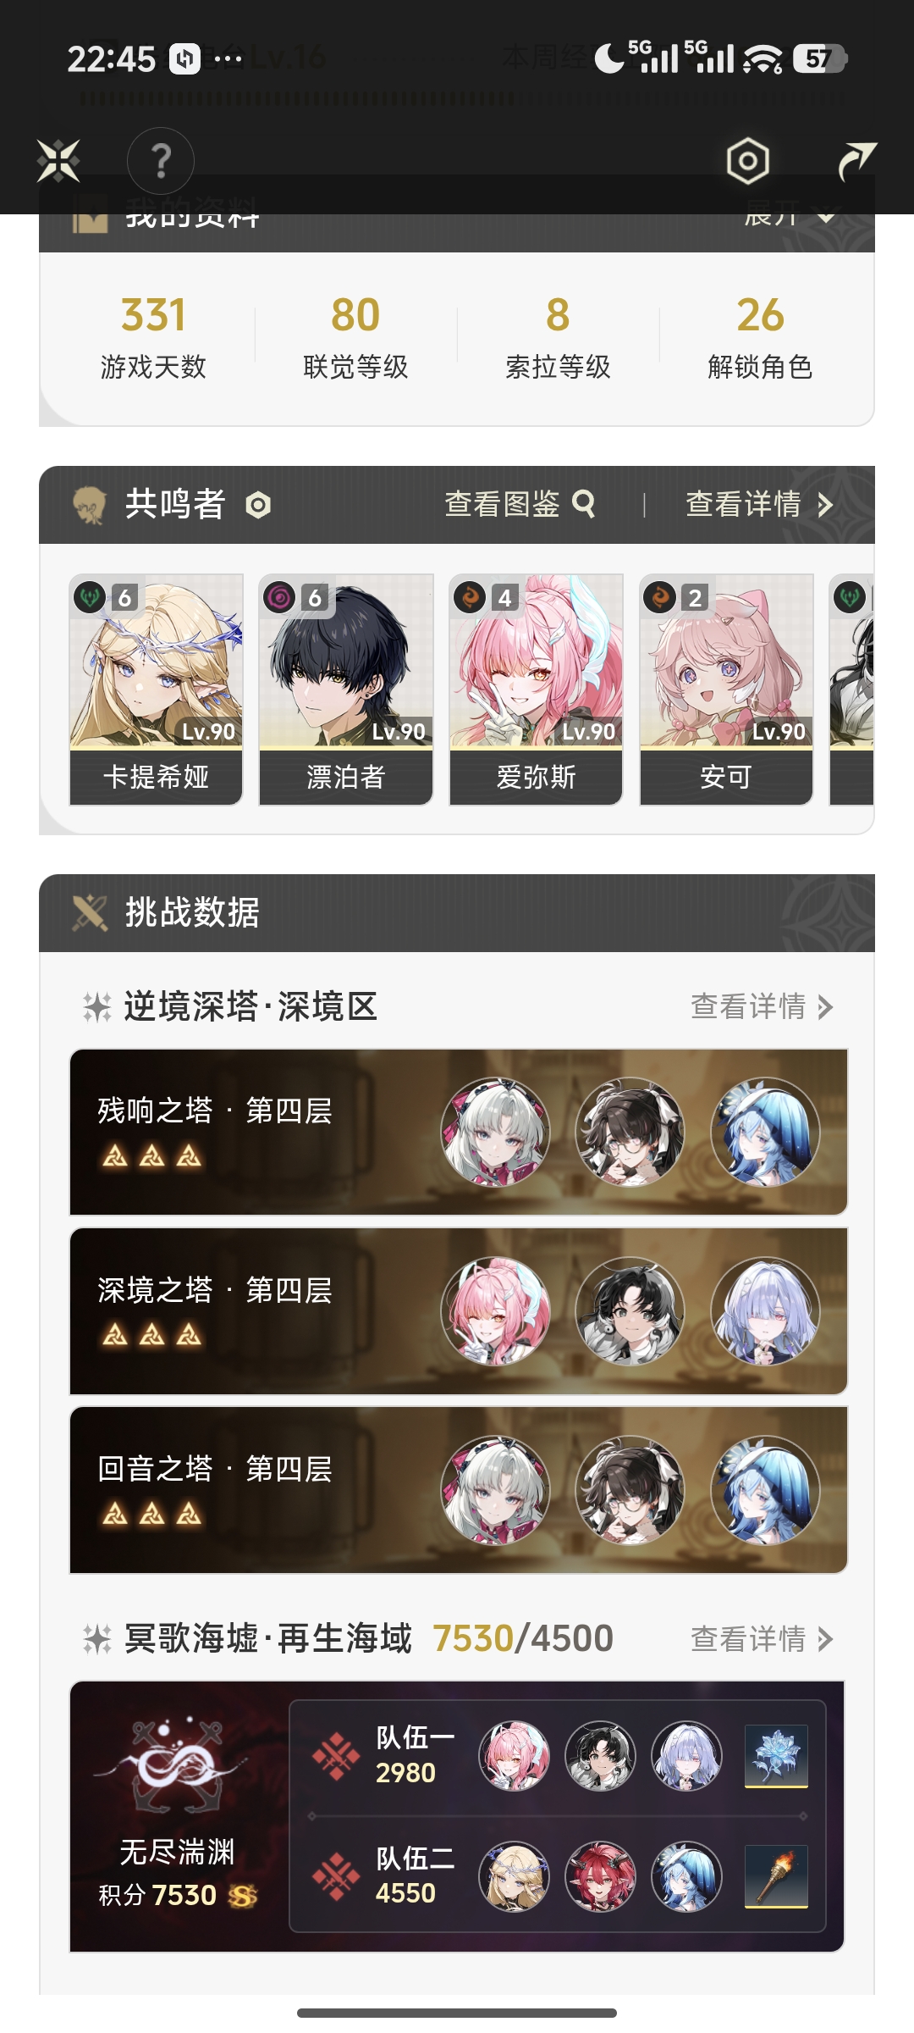The width and height of the screenshot is (914, 2033).
Task: Open 查看详情 chevron for 共鸣者
Action: click(759, 505)
